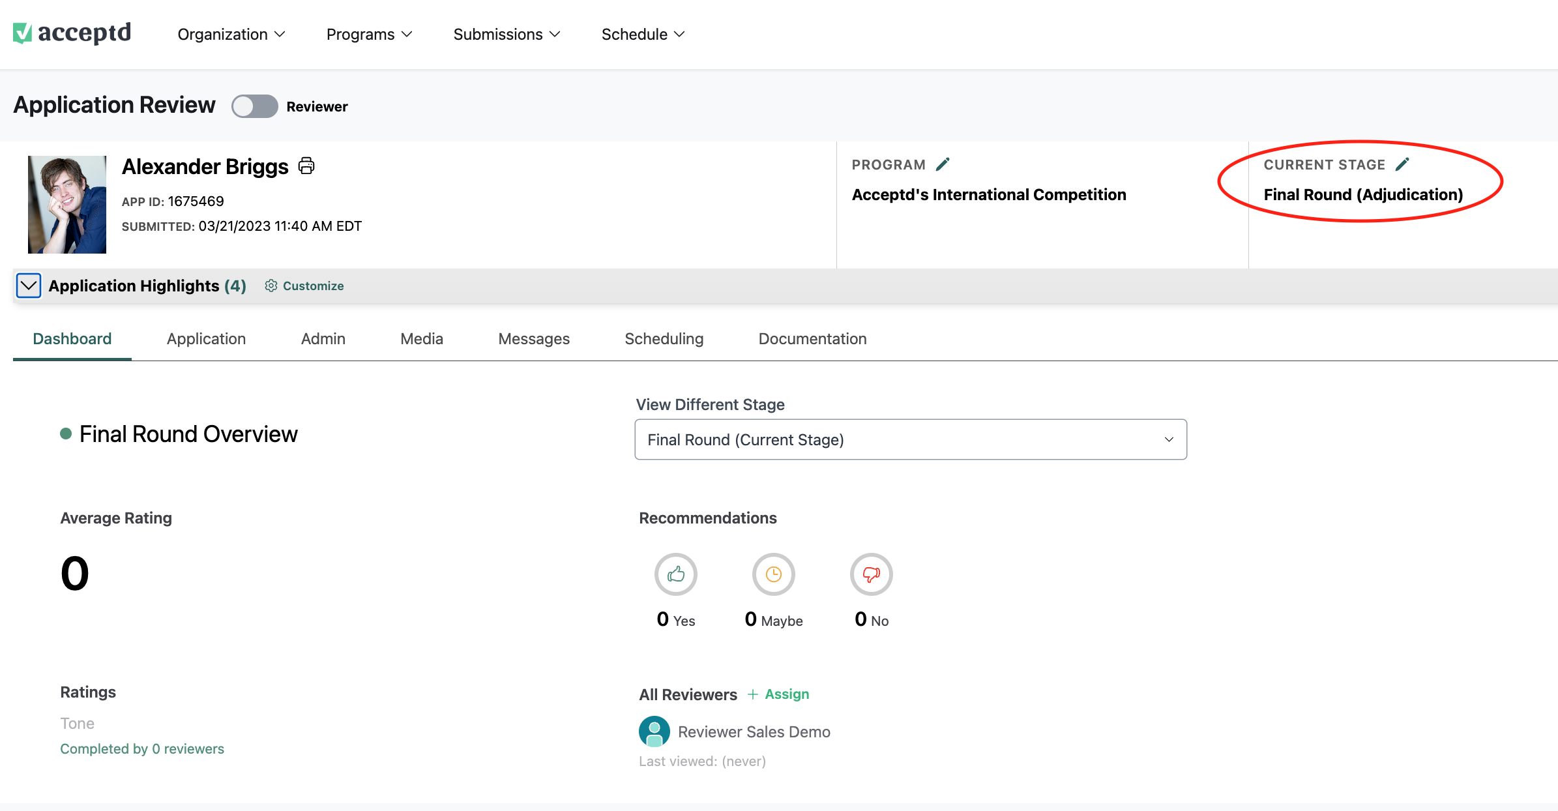Open the Programs dropdown menu
1558x811 pixels.
pyautogui.click(x=370, y=34)
